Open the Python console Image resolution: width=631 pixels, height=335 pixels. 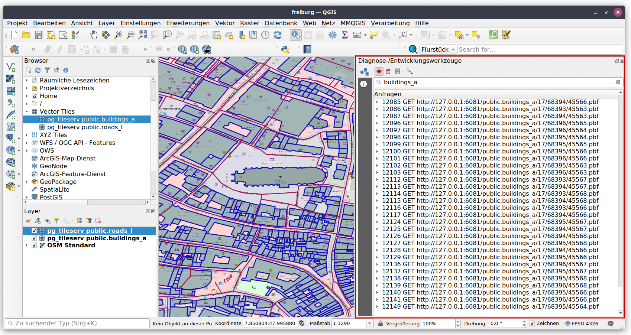coord(285,49)
